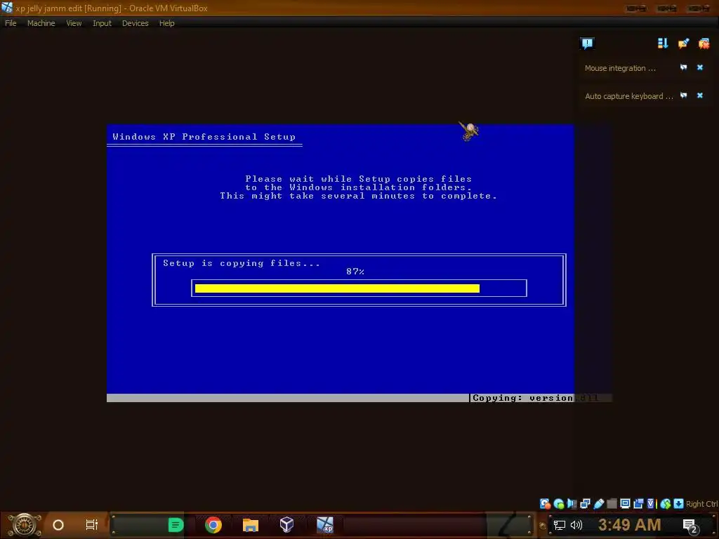The height and width of the screenshot is (539, 719).
Task: Open the Devices menu
Action: point(135,23)
